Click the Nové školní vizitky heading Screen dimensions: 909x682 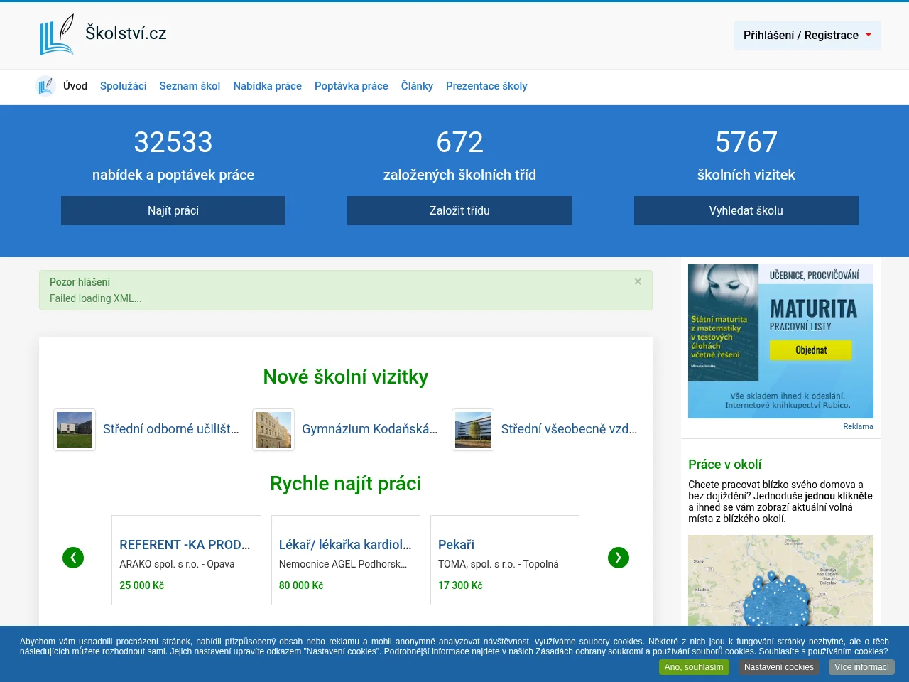point(346,377)
